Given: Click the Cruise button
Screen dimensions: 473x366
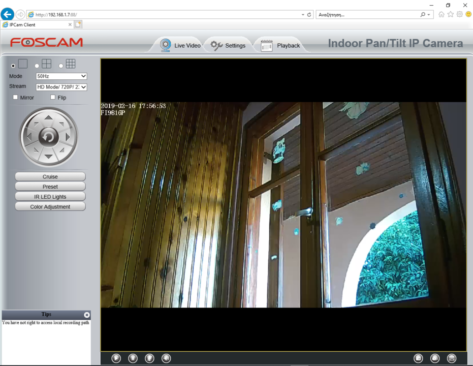Looking at the screenshot, I should (50, 176).
